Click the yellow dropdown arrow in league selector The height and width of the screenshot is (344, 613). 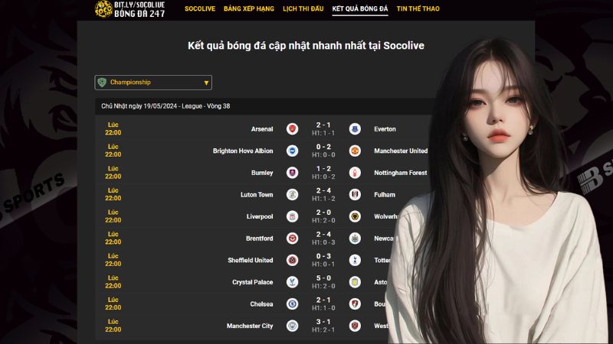206,83
